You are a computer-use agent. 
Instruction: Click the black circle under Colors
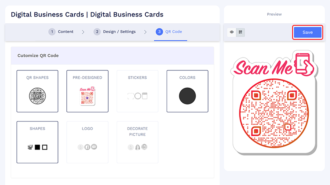pos(187,96)
